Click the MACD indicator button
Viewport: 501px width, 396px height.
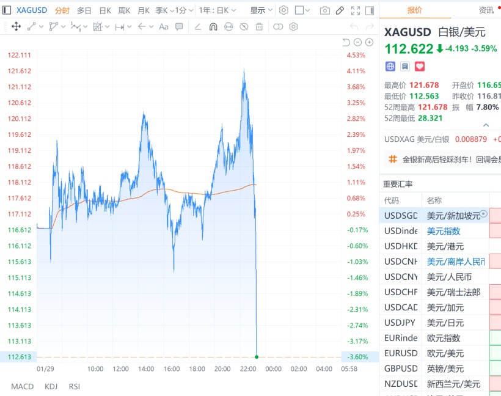tap(23, 386)
